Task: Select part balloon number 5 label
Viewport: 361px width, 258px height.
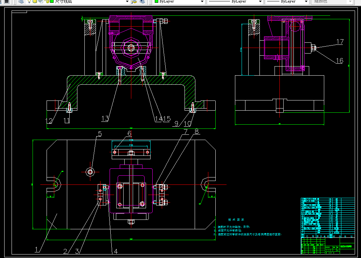Action: coord(100,134)
